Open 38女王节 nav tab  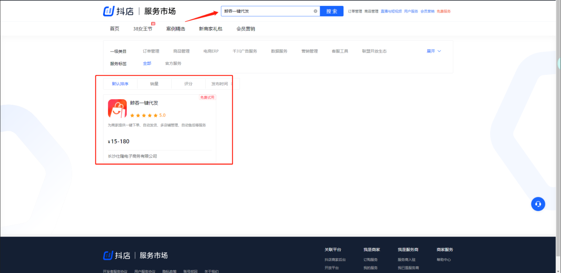[143, 29]
